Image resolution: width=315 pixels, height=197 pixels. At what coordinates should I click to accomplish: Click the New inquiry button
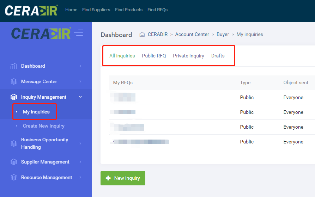click(123, 178)
